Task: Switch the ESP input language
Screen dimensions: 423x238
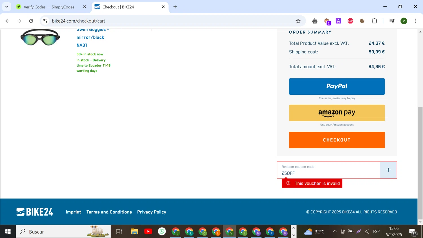Action: pos(376,232)
